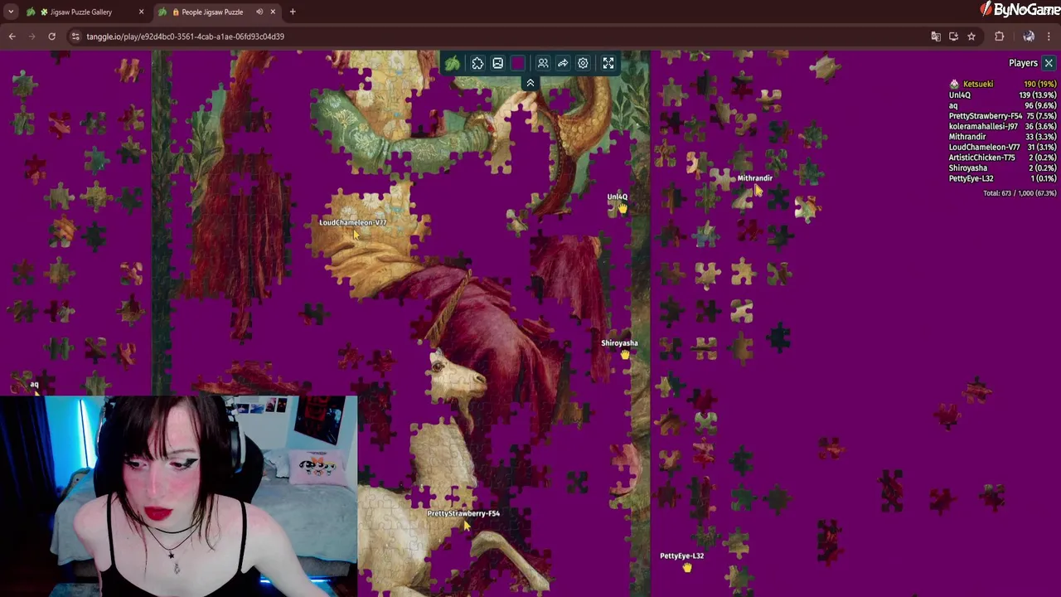Viewport: 1061px width, 597px height.
Task: Click the Total 673 / 1,000 progress text
Action: point(1020,193)
